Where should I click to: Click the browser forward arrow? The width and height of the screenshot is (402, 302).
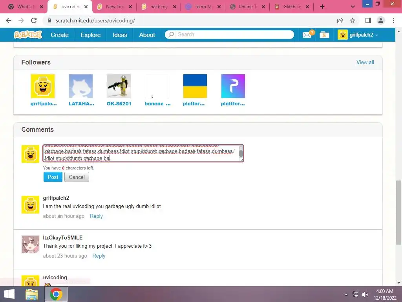21,20
